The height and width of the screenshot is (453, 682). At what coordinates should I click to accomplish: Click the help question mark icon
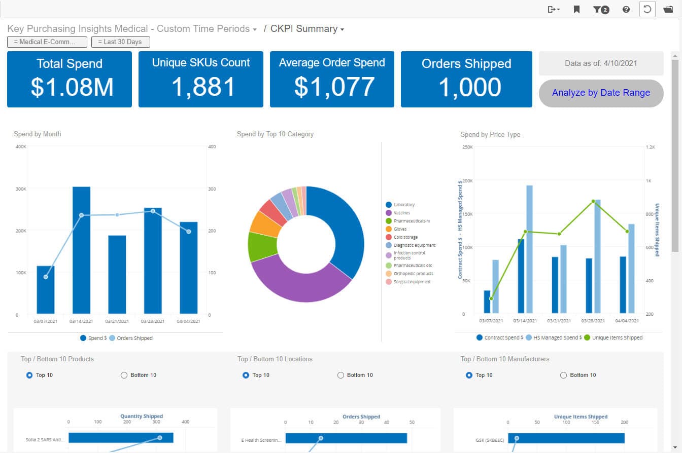pyautogui.click(x=626, y=9)
